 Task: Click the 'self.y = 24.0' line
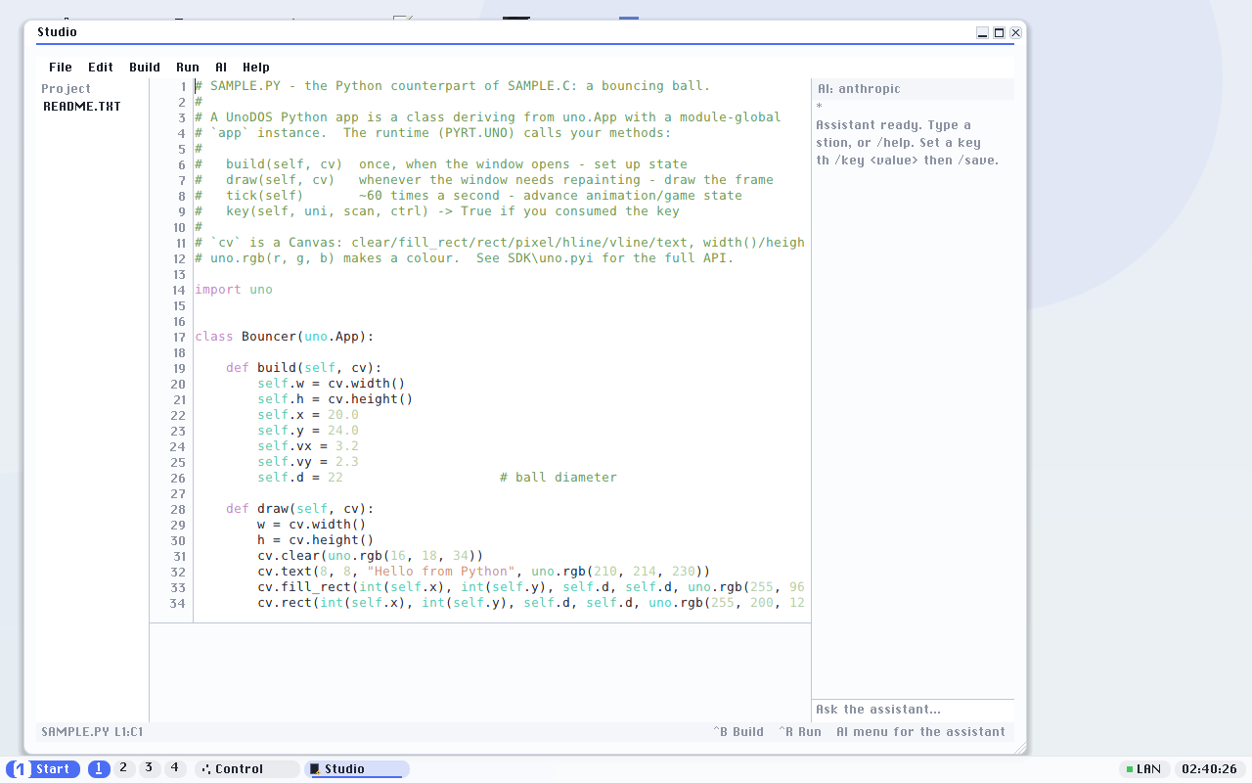[308, 431]
